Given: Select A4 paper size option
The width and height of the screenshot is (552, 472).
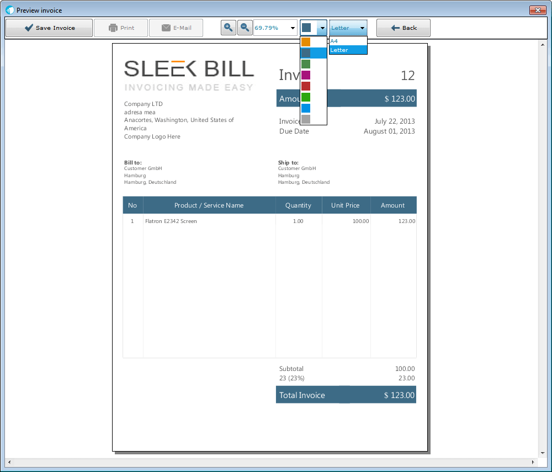Looking at the screenshot, I should [x=348, y=41].
